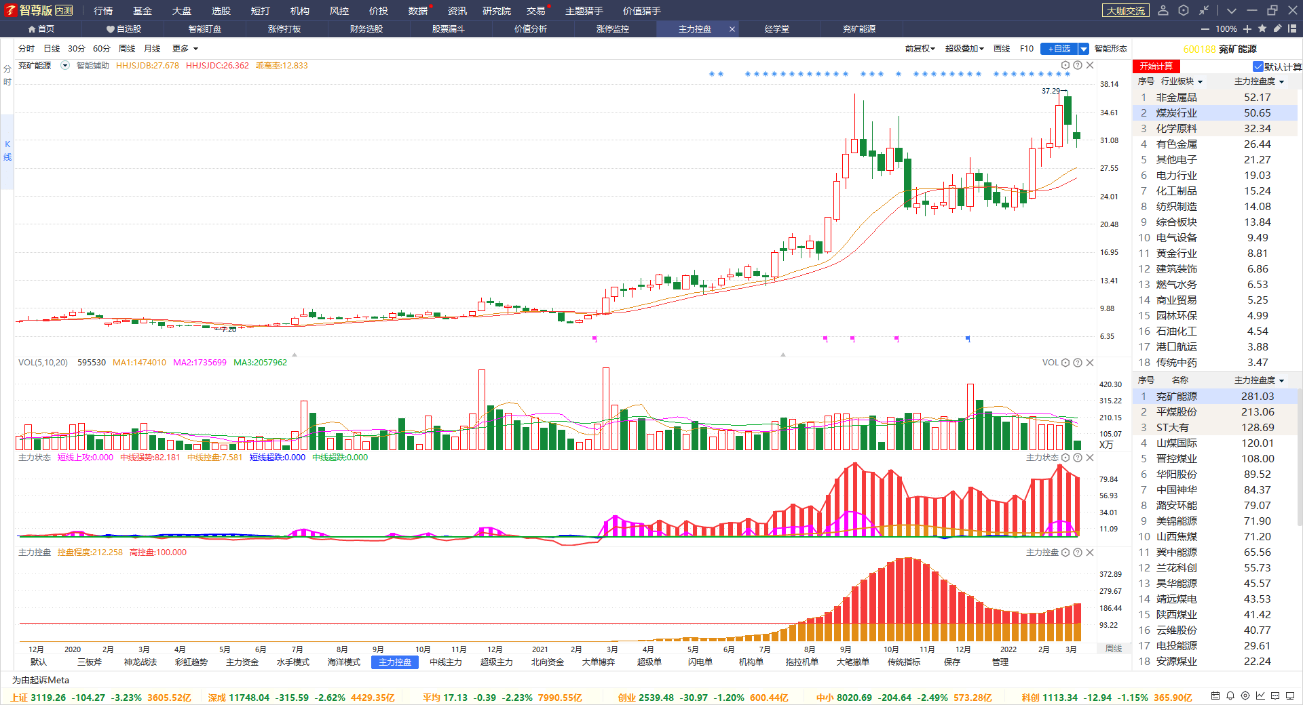
Task: Open the 研究院 menu
Action: [x=497, y=11]
